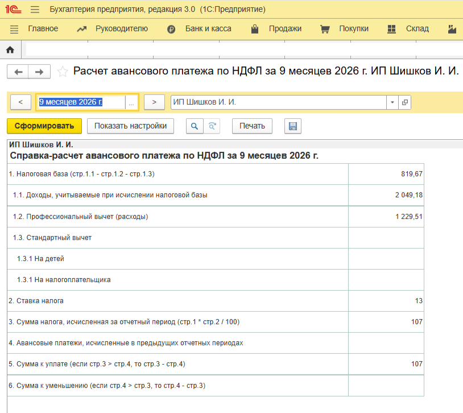Switch to next period with > button
This screenshot has width=463, height=413.
point(154,102)
